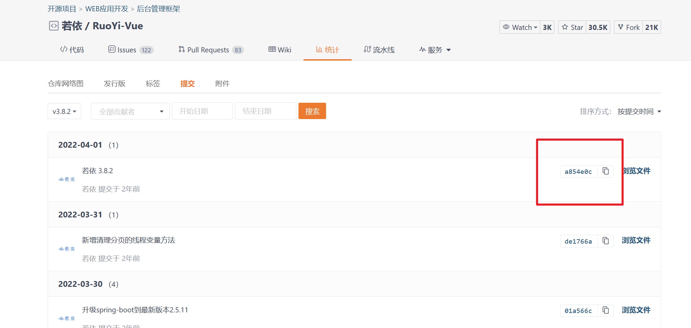The height and width of the screenshot is (328, 691).
Task: Switch to 仓库网络图 sub-tab
Action: (x=66, y=83)
